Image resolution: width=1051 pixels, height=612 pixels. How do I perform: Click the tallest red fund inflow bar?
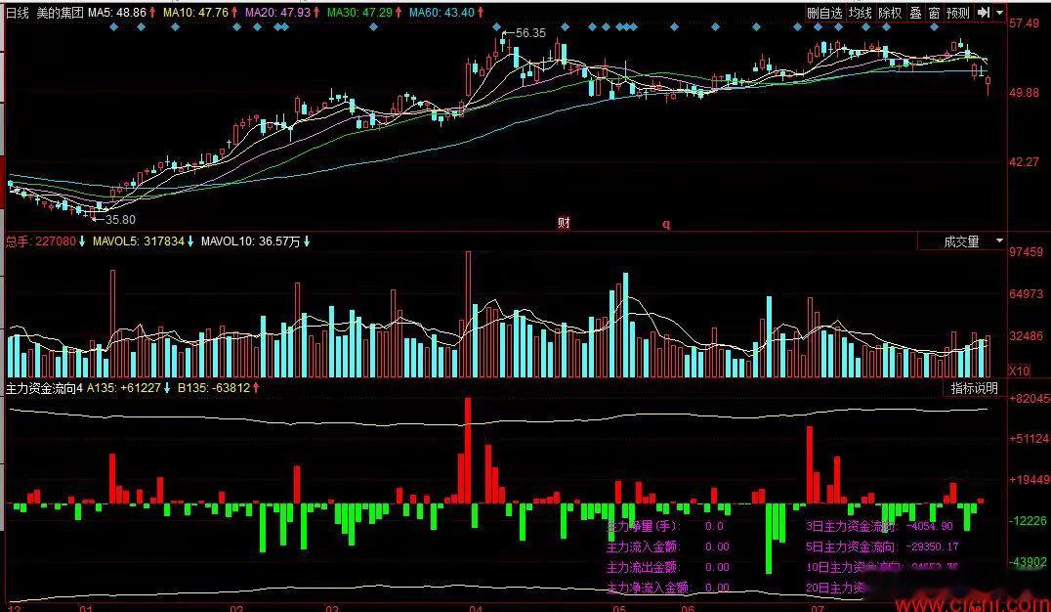point(468,451)
